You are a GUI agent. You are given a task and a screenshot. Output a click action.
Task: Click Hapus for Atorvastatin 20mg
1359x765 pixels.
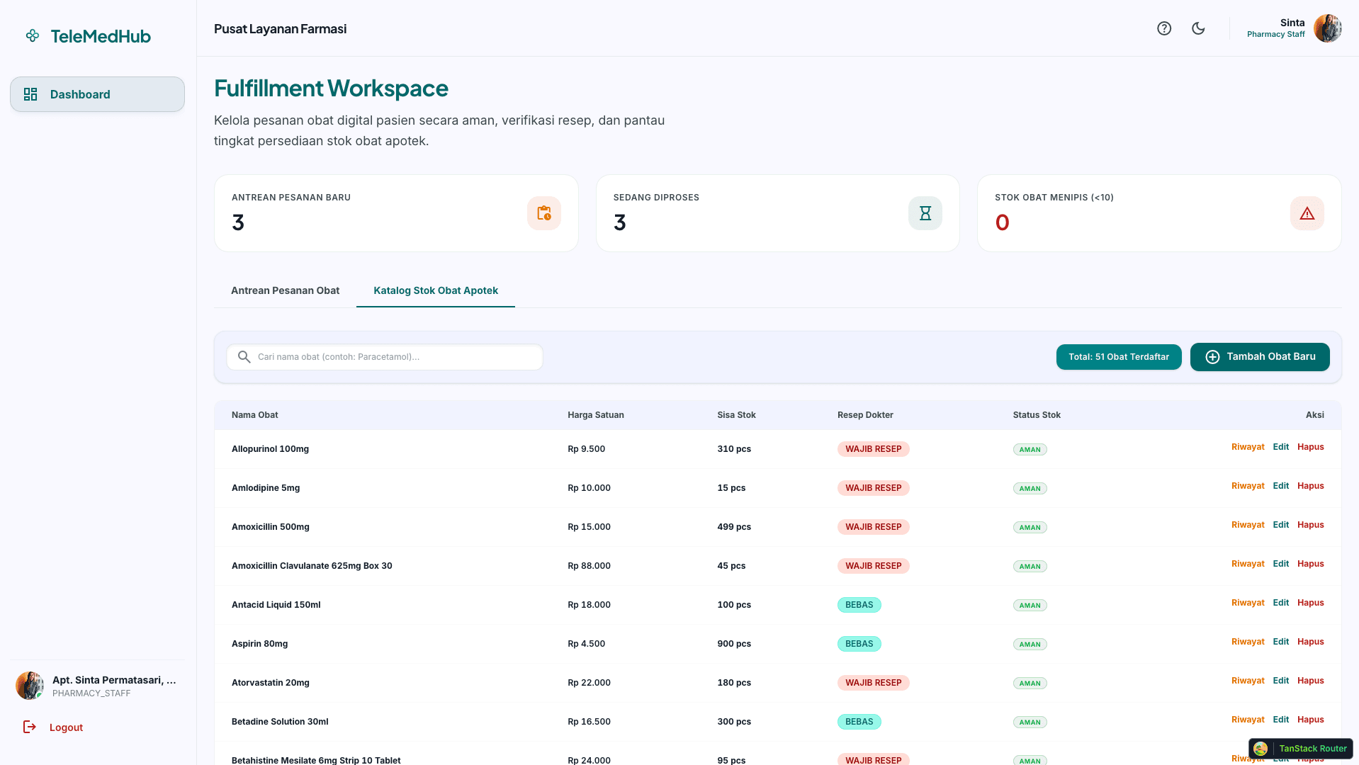pos(1310,681)
